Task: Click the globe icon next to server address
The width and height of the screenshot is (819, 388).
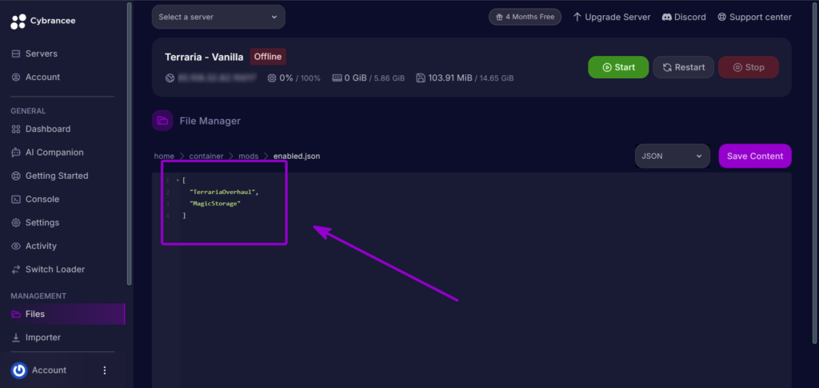Action: (170, 78)
